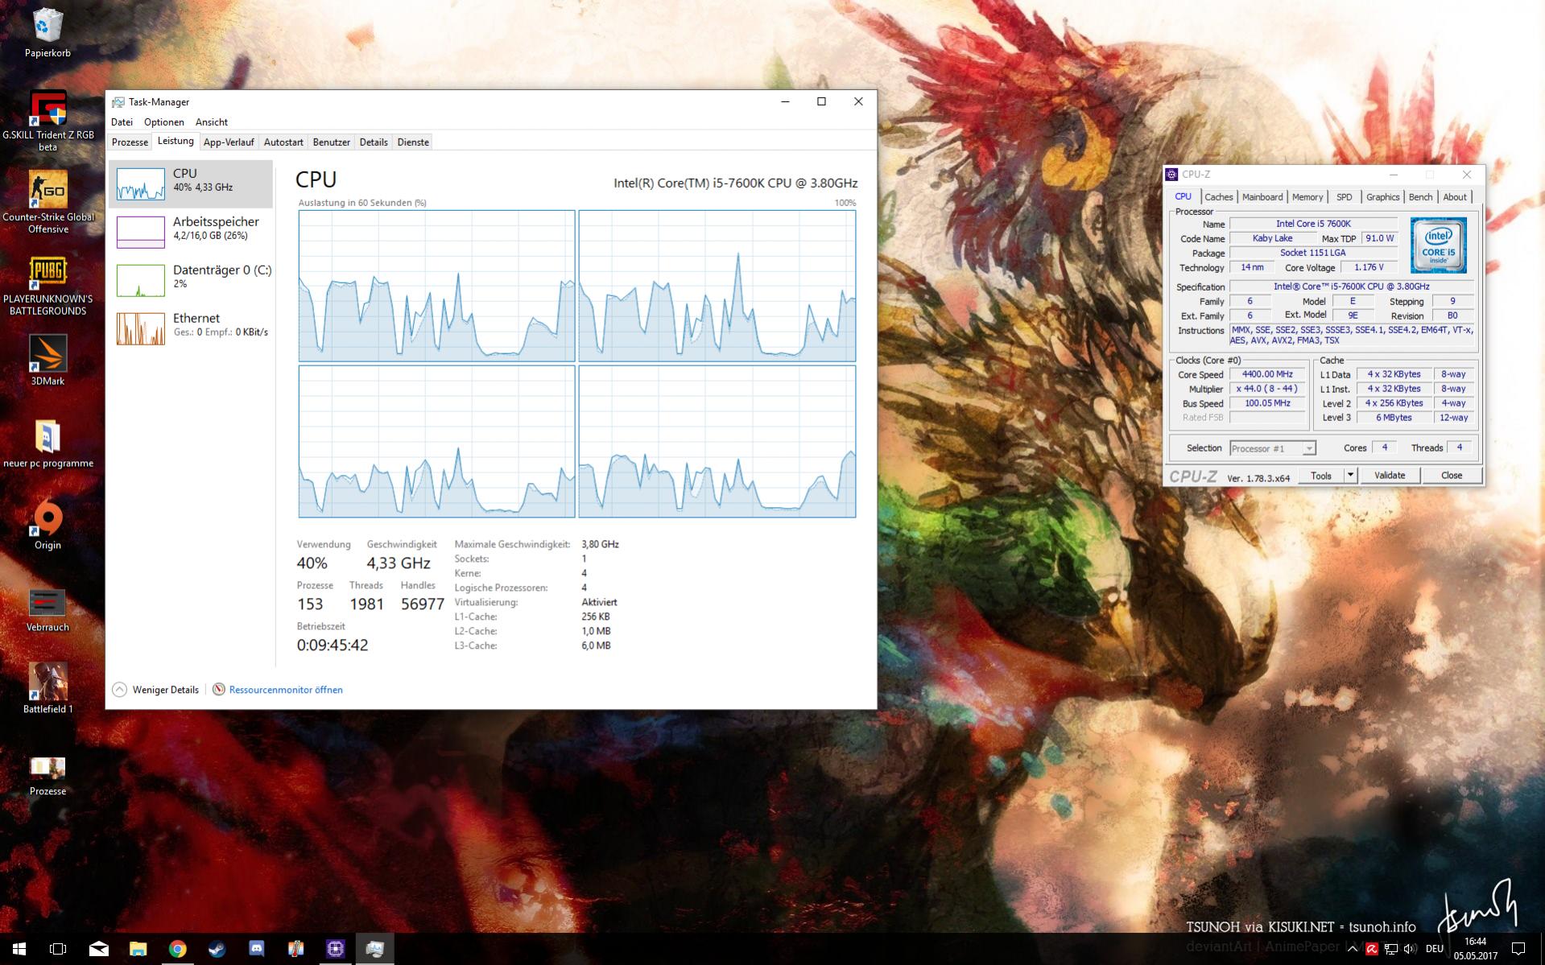Open the Ansicht menu in Task-Manager
Screen dimensions: 1545x965
[212, 122]
